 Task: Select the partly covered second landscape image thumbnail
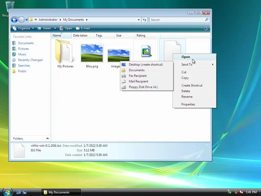[119, 56]
